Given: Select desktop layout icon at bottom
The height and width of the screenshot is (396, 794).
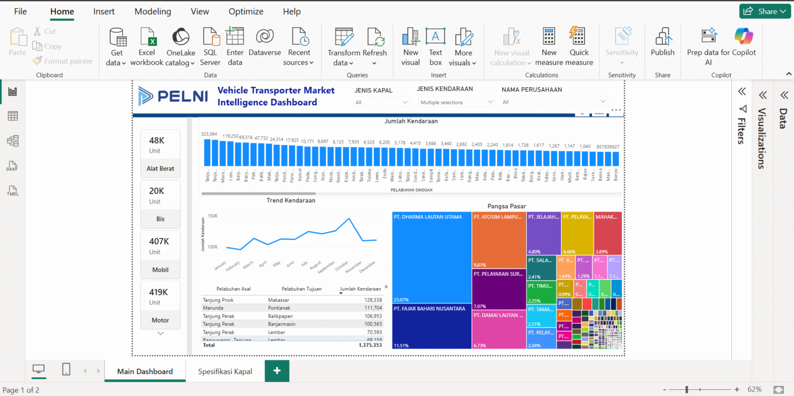Looking at the screenshot, I should click(x=39, y=369).
